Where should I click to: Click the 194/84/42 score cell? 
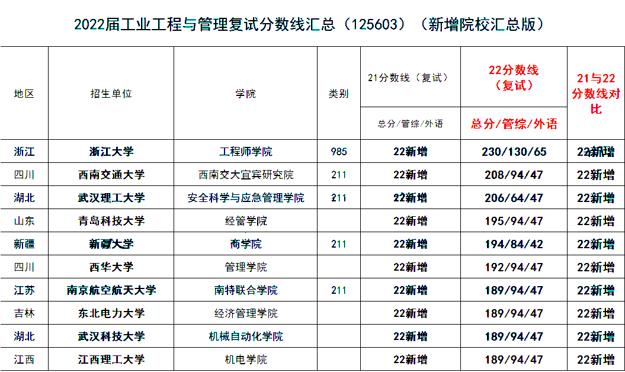coord(514,244)
